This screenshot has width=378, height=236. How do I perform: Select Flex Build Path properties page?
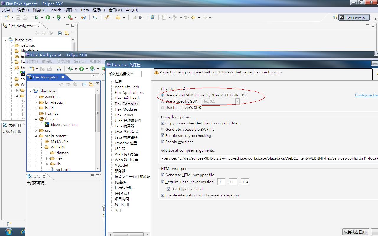(x=127, y=98)
